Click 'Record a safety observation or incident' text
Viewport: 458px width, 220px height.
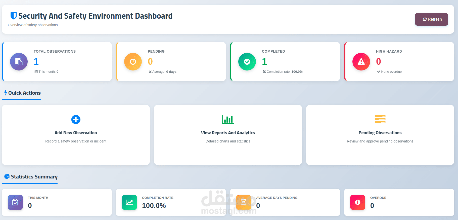coord(76,141)
